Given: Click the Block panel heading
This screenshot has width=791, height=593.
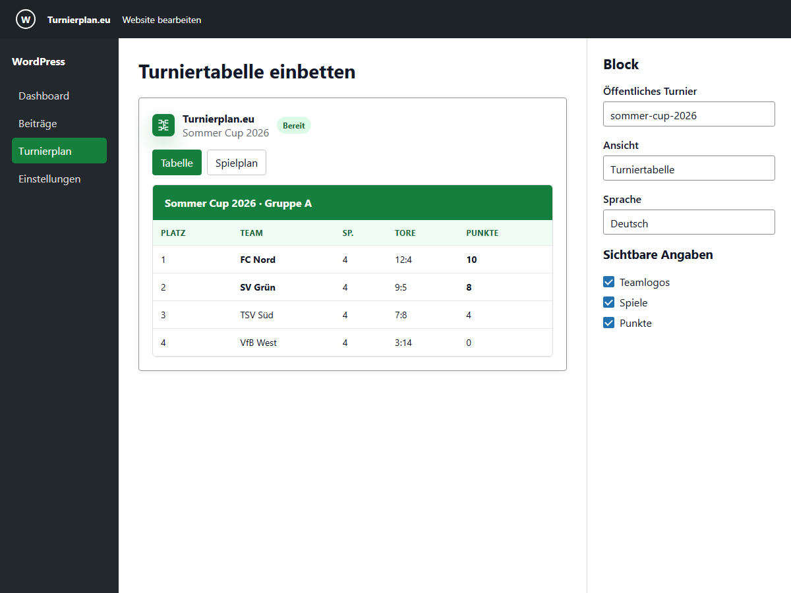Looking at the screenshot, I should tap(621, 65).
